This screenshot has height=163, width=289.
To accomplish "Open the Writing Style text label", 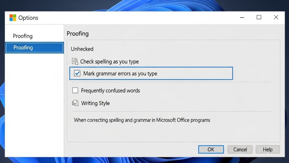I will coord(95,103).
